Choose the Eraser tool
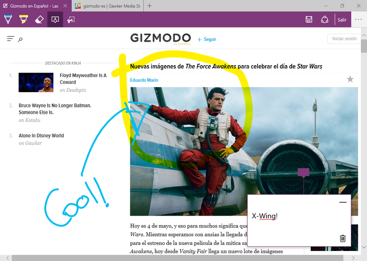Viewport: 367px width, 261px height. tap(39, 20)
